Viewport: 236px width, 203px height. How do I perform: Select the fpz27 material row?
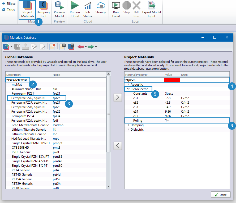pyautogui.click(x=56, y=103)
